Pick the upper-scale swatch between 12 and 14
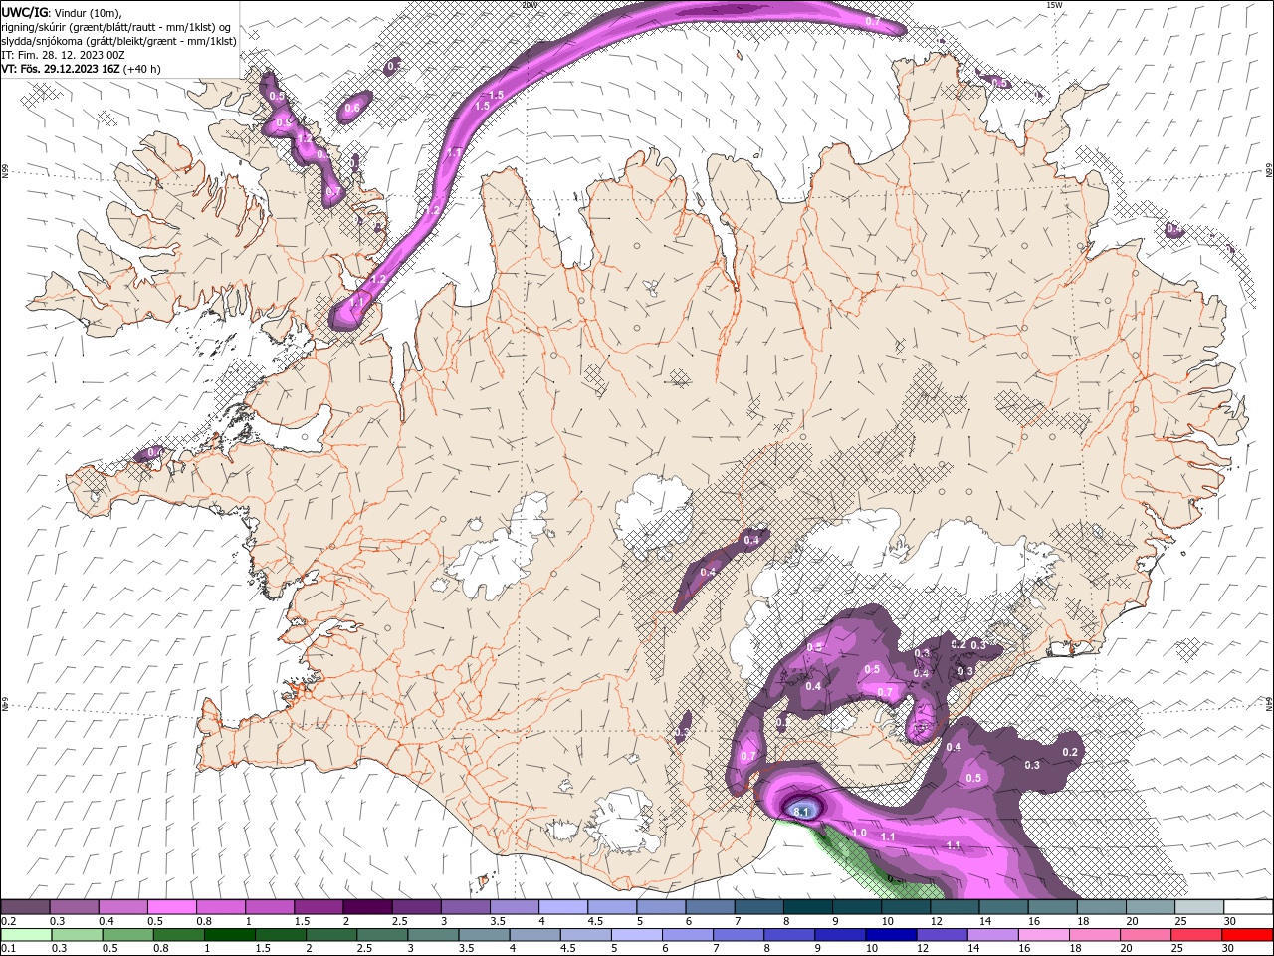The width and height of the screenshot is (1274, 956). pyautogui.click(x=955, y=907)
